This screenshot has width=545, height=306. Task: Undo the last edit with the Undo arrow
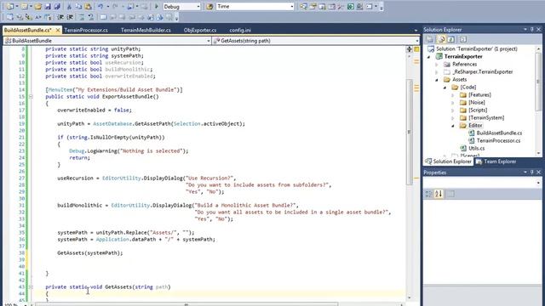pos(100,6)
